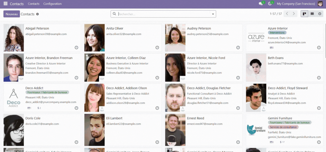Open activity clock on Eli Lambert card
Screen dimensions: 326x152
(x=157, y=142)
